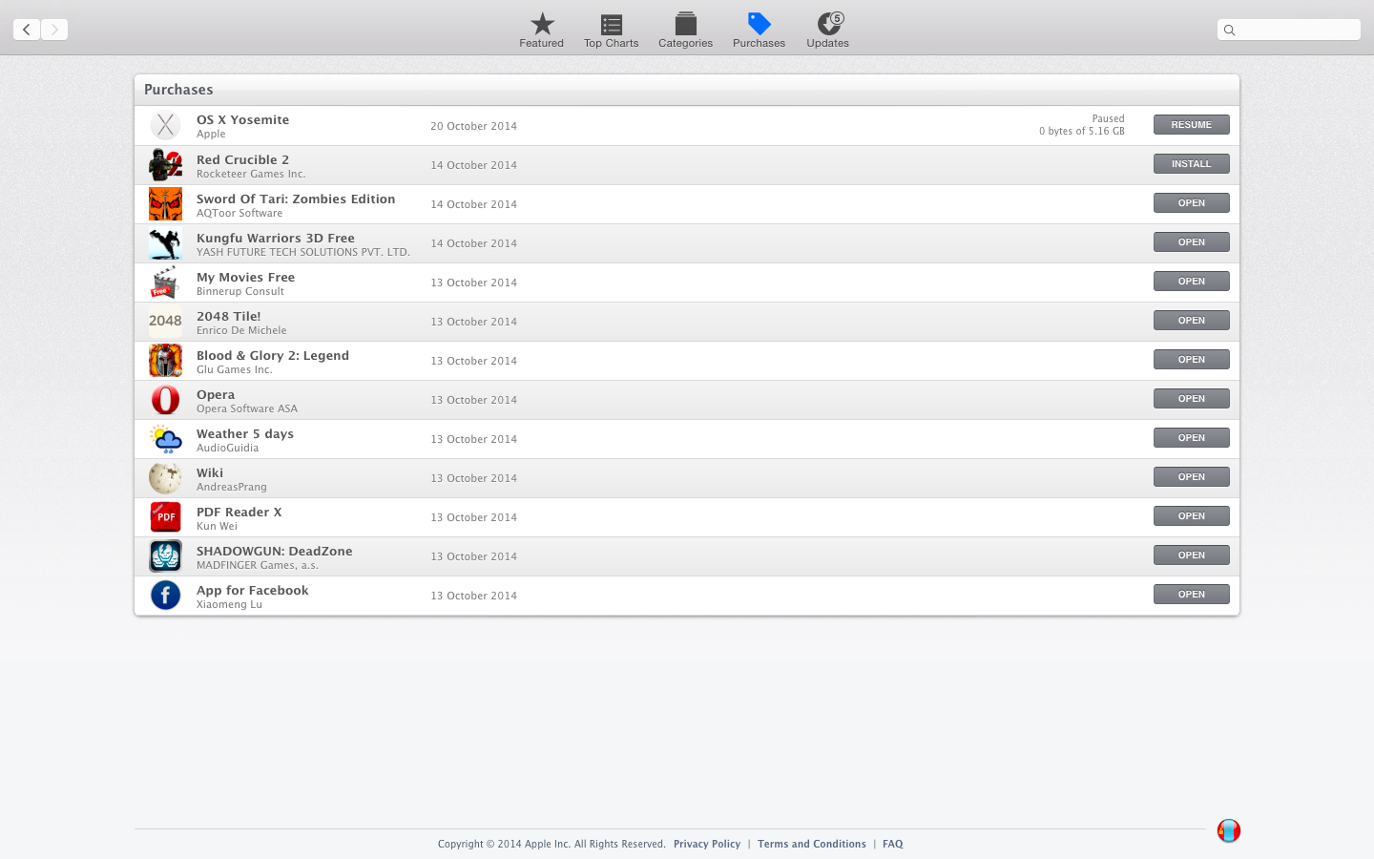Open the Featured tab
1374x859 pixels.
(541, 30)
